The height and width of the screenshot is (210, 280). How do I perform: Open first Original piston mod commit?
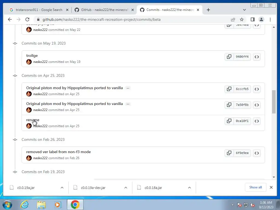click(x=74, y=88)
